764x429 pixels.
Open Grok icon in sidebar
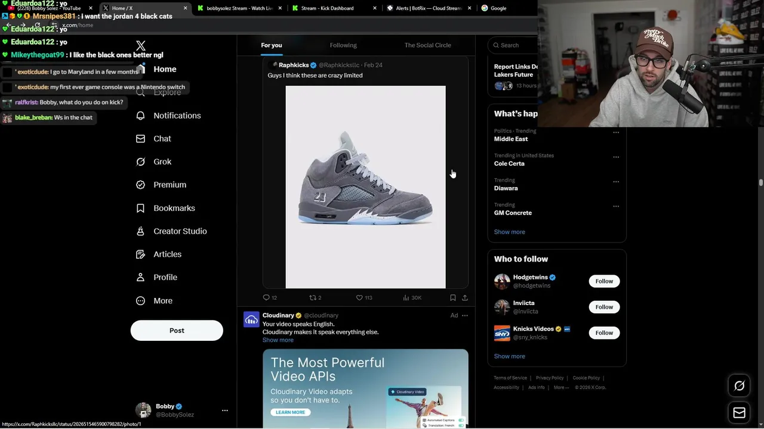click(x=140, y=161)
